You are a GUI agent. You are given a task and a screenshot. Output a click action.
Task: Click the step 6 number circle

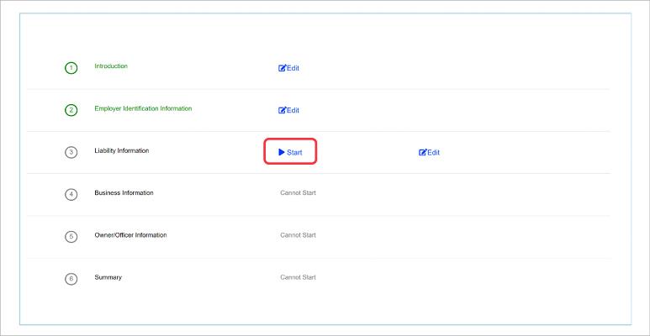(x=71, y=278)
